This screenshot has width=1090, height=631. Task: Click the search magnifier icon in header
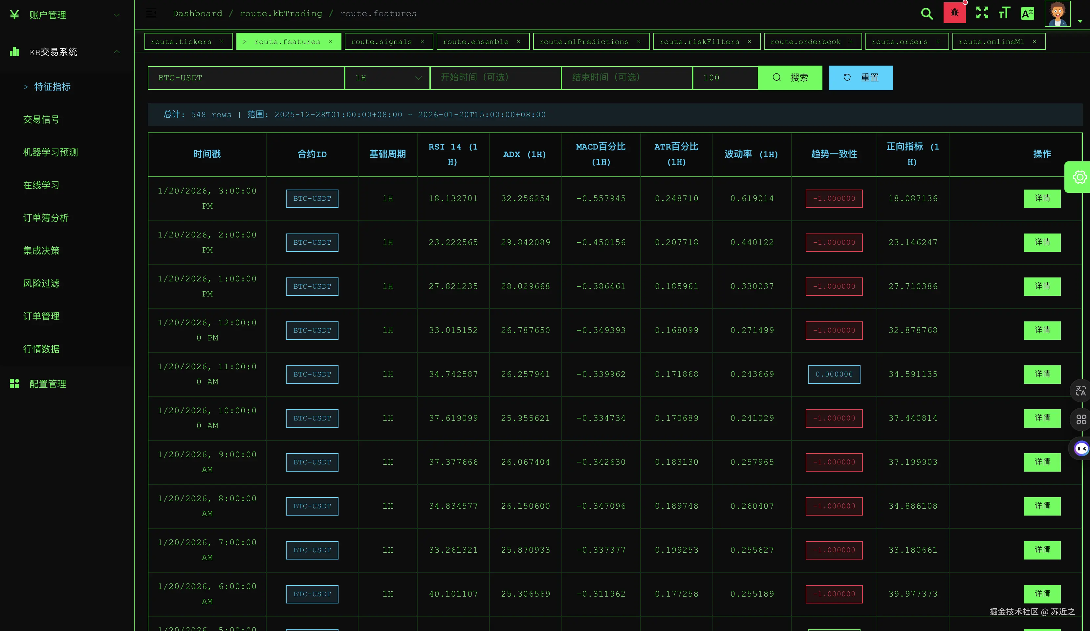coord(926,13)
